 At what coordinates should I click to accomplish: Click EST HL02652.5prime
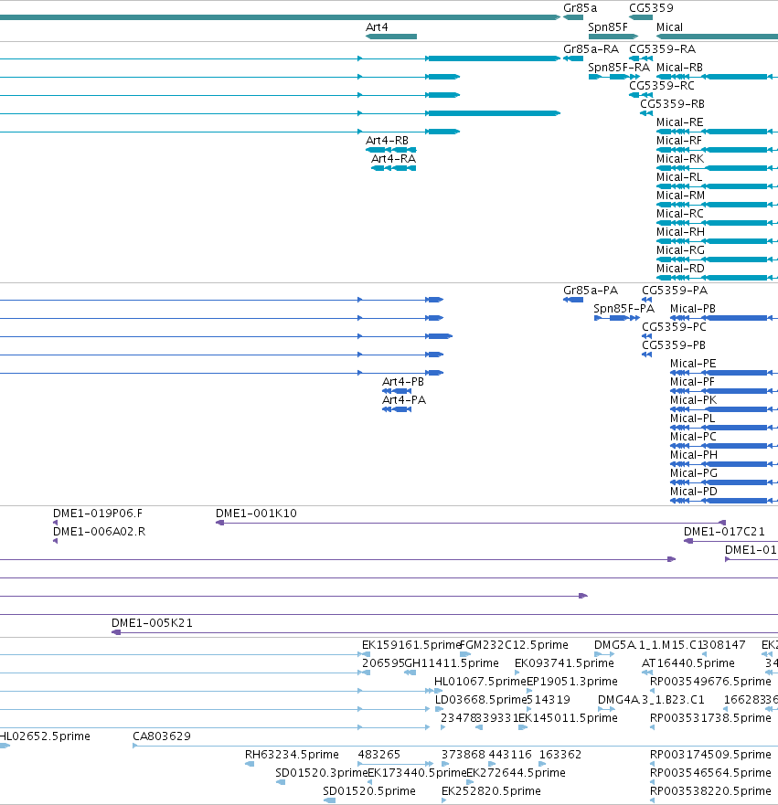click(x=5, y=746)
